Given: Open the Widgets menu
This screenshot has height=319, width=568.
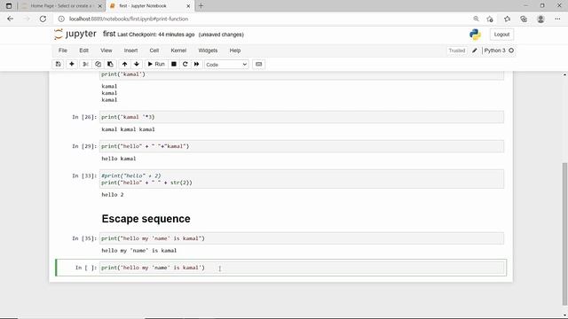Looking at the screenshot, I should pyautogui.click(x=208, y=51).
